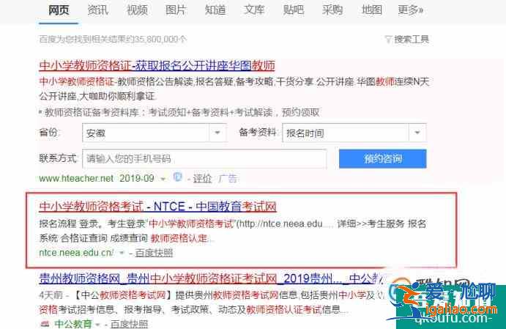Click the 评价 link

202,179
